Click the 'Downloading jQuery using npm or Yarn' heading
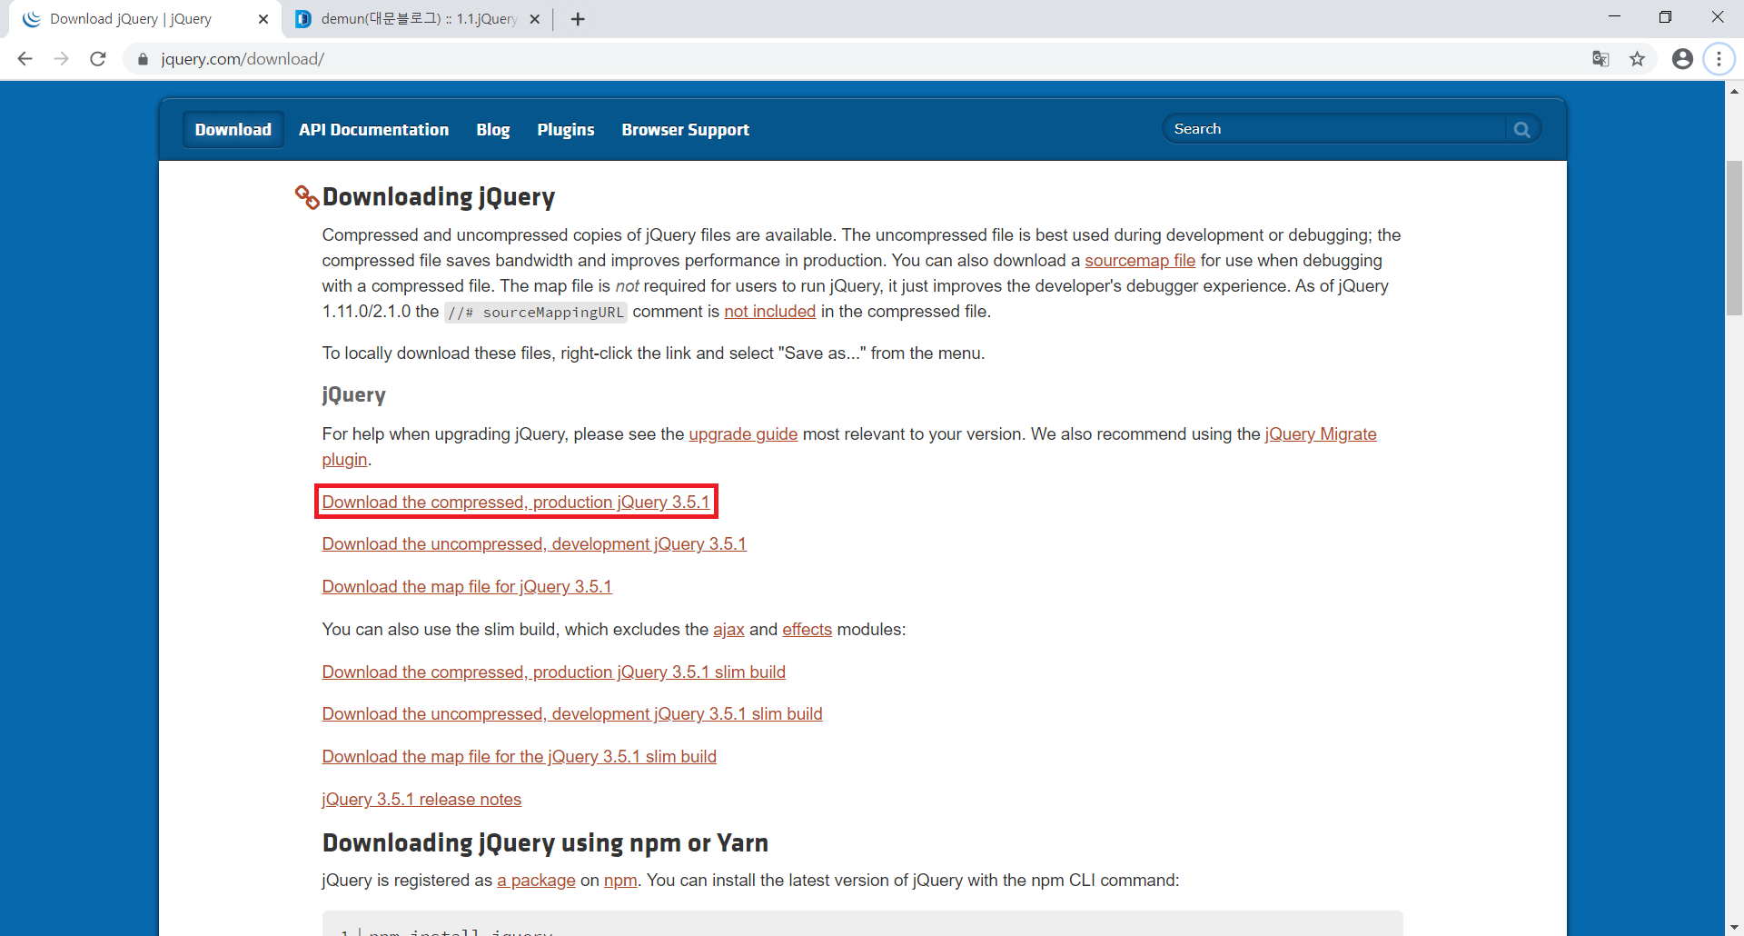This screenshot has height=936, width=1744. coord(545,843)
